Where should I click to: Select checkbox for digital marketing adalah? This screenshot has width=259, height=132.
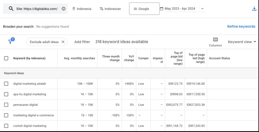click(6, 83)
